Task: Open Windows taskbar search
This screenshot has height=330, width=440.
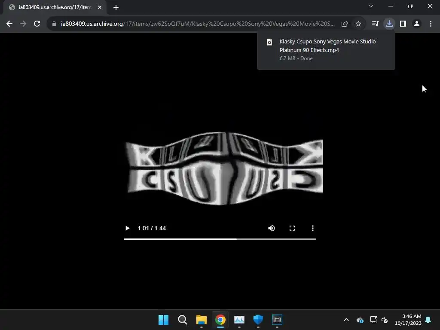Action: (182, 320)
